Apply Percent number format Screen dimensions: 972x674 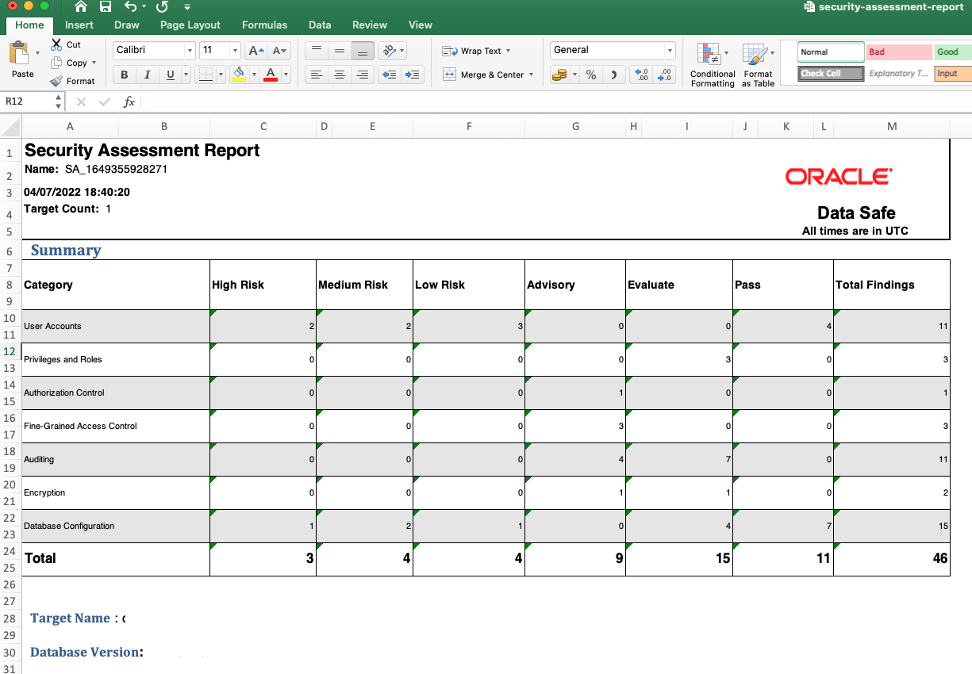click(x=591, y=75)
